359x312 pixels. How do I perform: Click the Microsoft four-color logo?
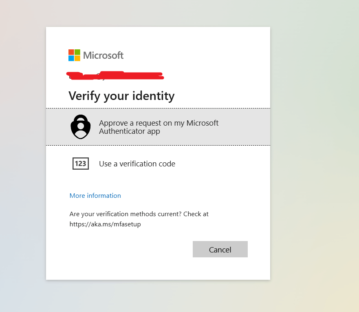click(75, 55)
